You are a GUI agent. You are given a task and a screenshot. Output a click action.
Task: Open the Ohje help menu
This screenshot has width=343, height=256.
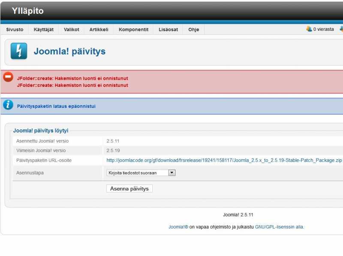(193, 30)
